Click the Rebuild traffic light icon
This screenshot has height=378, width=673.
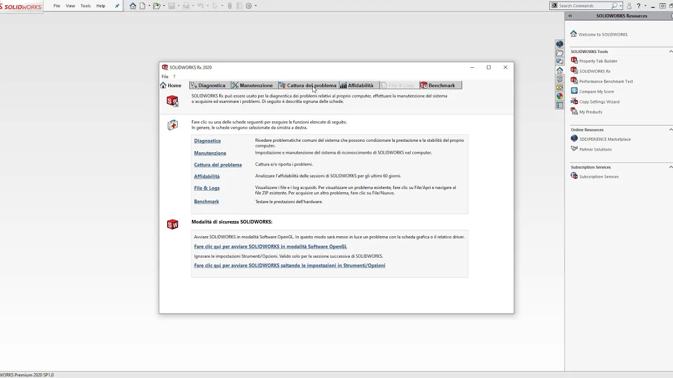[x=230, y=6]
